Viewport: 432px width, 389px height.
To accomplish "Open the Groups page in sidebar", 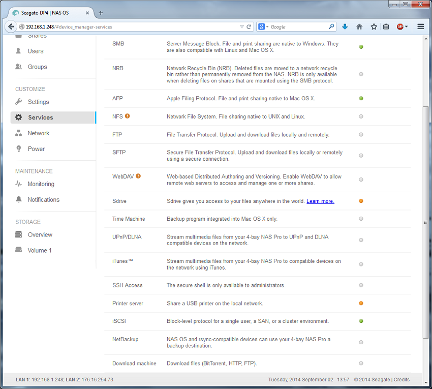I will [37, 67].
